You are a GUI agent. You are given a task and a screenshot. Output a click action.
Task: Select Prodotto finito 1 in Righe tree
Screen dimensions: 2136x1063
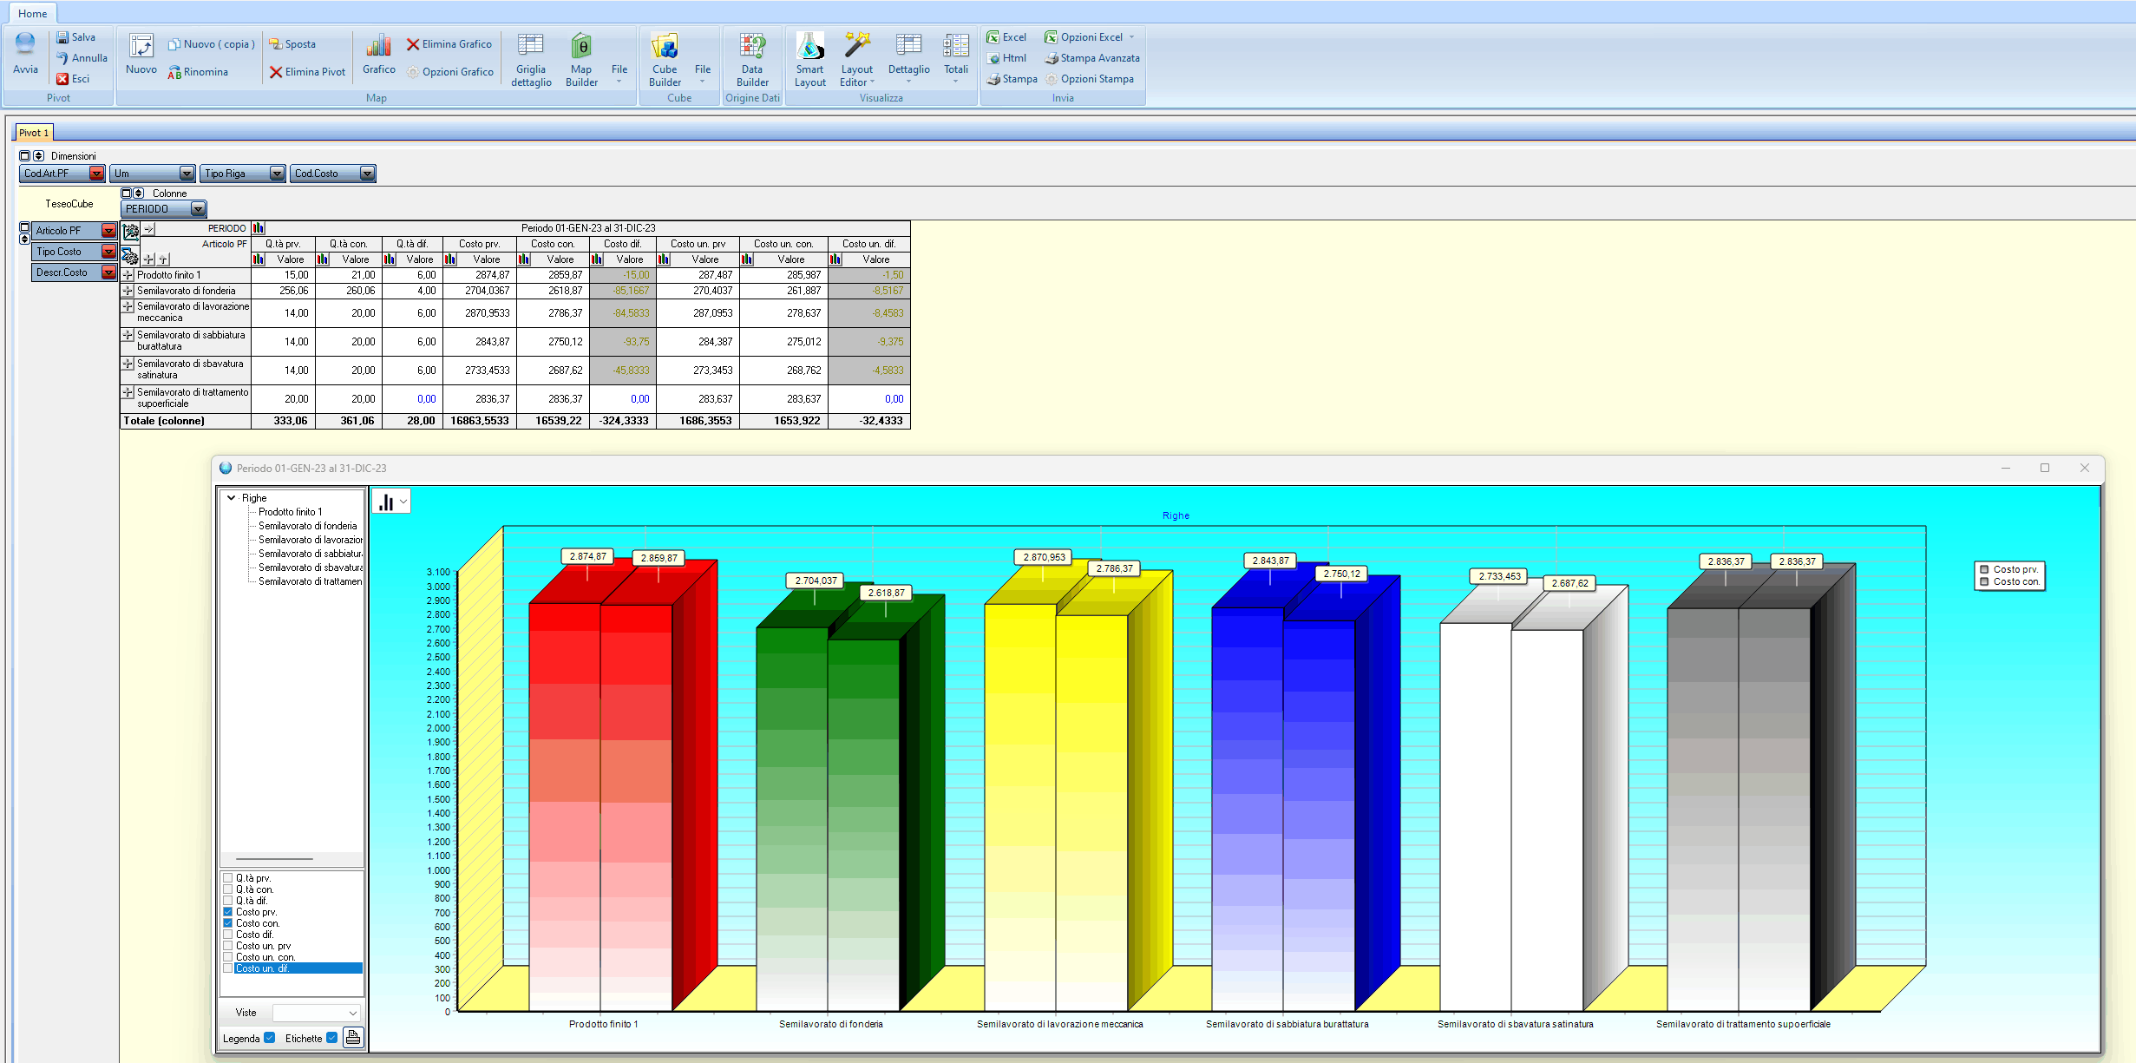point(291,512)
